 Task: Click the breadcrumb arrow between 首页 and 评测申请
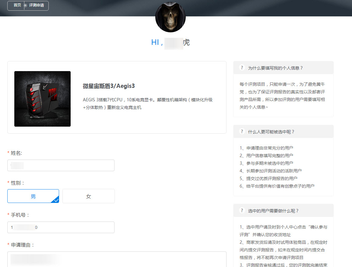[x=26, y=5]
